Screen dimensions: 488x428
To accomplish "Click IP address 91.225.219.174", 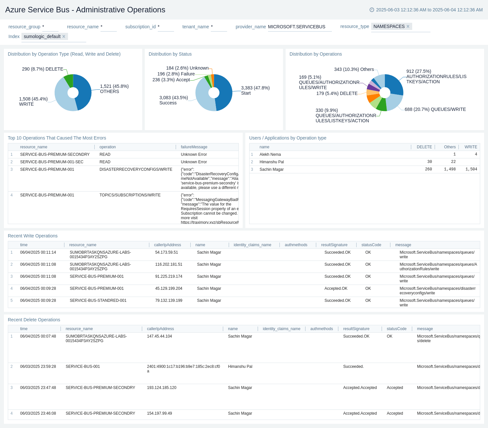I will point(169,276).
